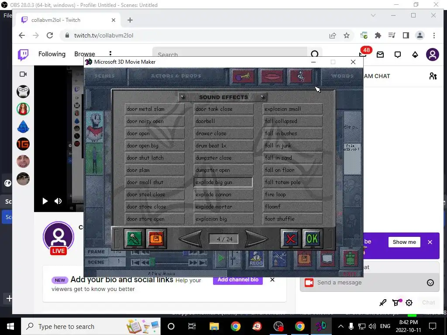The width and height of the screenshot is (447, 335).
Task: Choose 'explode cannon' sound effect
Action: [x=223, y=195]
